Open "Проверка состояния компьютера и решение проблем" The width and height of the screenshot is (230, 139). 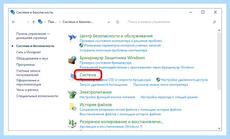pyautogui.click(x=121, y=41)
